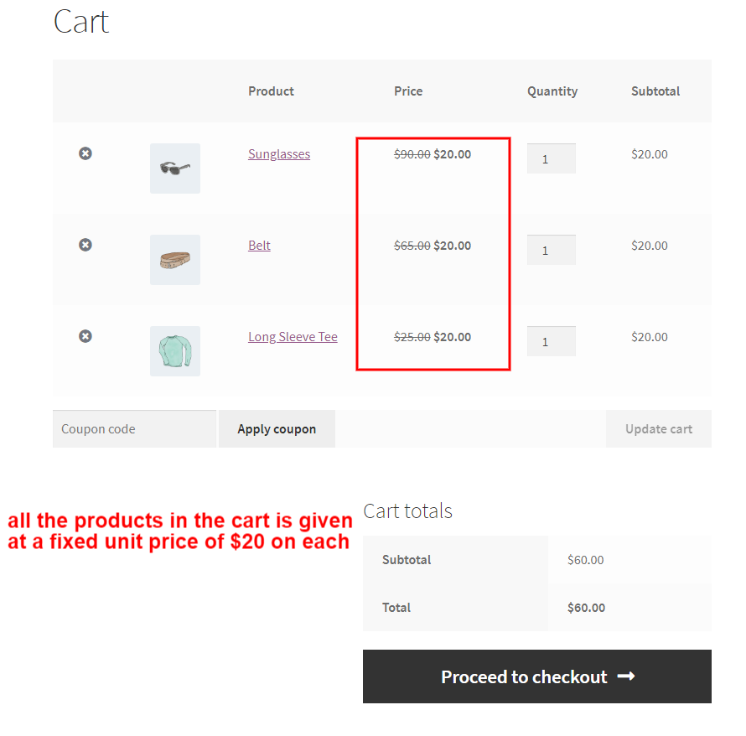Remove Long Sleeve Tee from cart
The image size is (746, 736).
[x=85, y=336]
